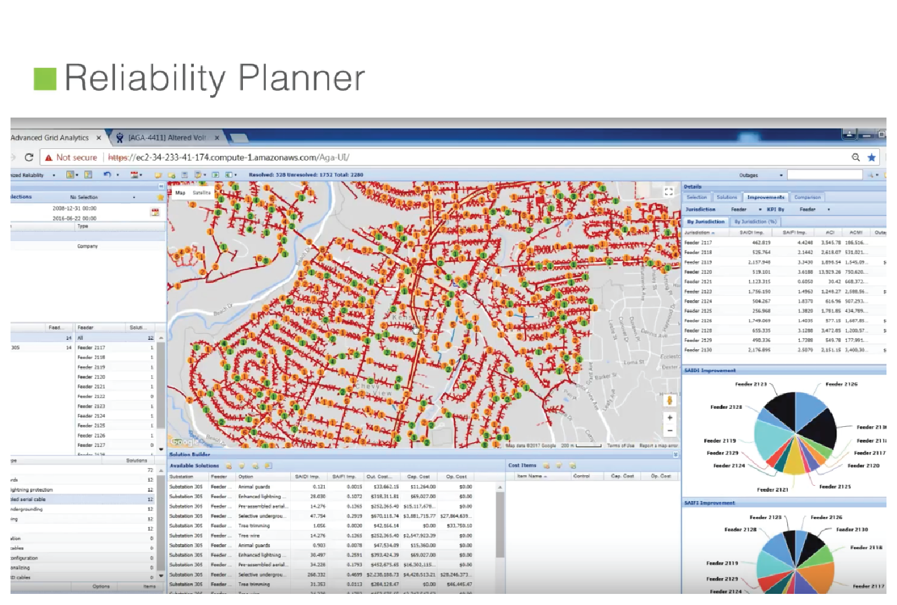Screen dimensions: 897x605
Task: Collapse the left panel with double-arrow icon
Action: click(x=161, y=186)
